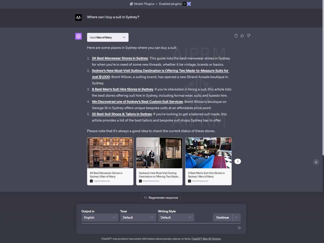Click the user avatar beside the question
This screenshot has width=324, height=243.
coord(78,17)
